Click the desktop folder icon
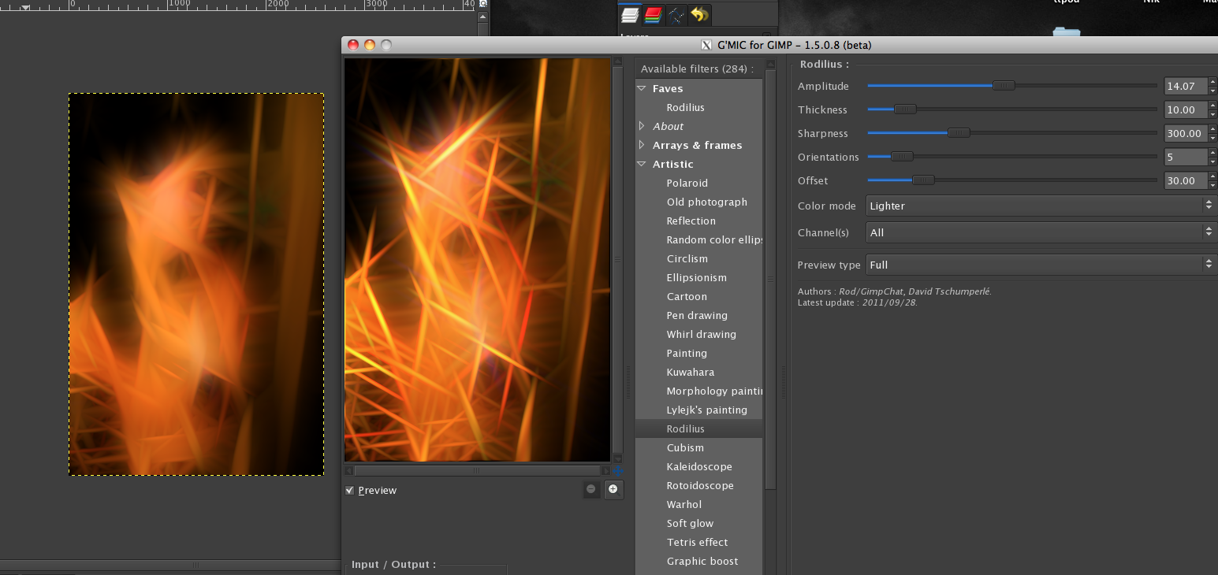The width and height of the screenshot is (1218, 575). point(1067,33)
